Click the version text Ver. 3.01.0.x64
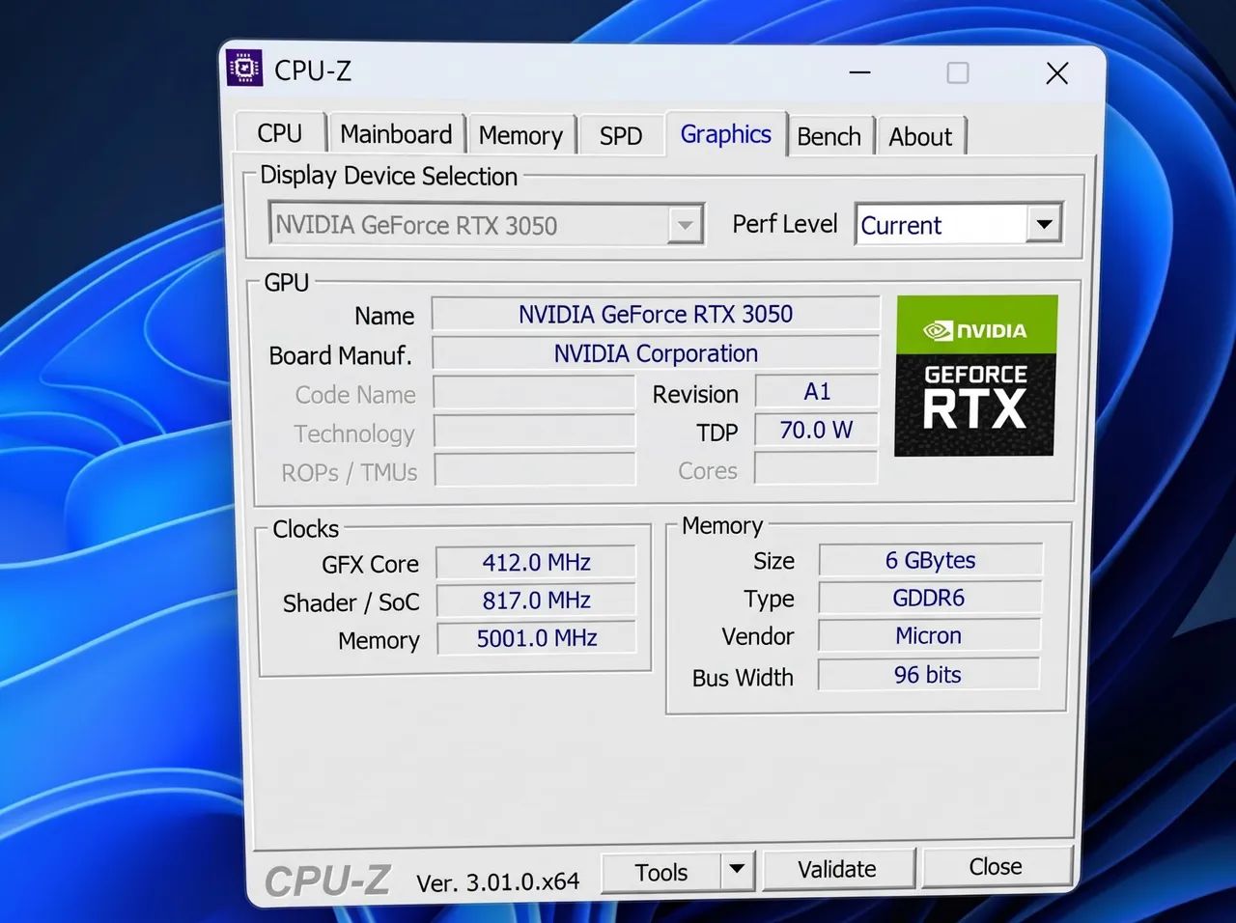This screenshot has height=923, width=1236. [498, 881]
